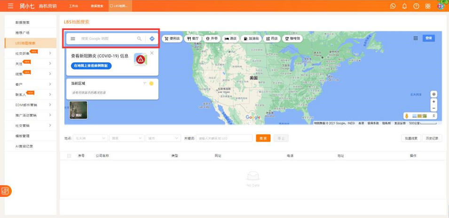449x218 pixels.
Task: Switch to the 数据搜索 tab in header
Action: [97, 6]
